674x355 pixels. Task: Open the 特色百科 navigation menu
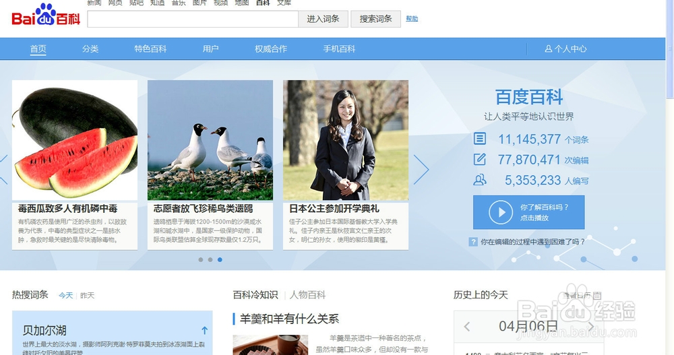pos(150,49)
